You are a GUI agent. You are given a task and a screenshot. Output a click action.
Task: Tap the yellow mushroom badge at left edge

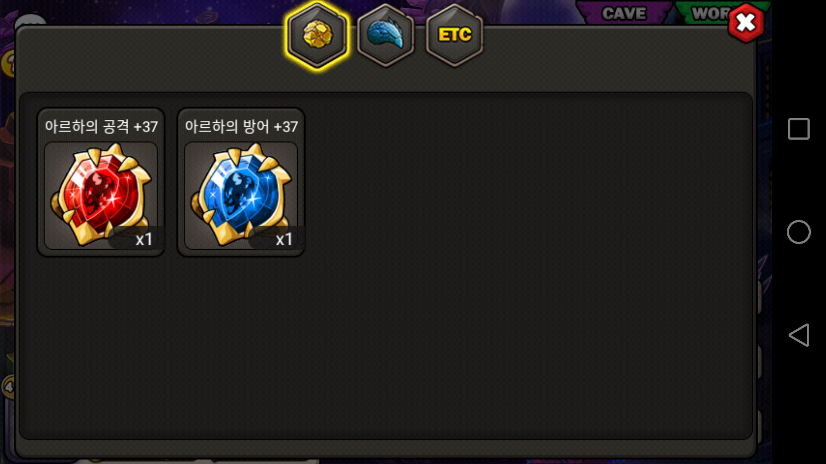pyautogui.click(x=8, y=64)
